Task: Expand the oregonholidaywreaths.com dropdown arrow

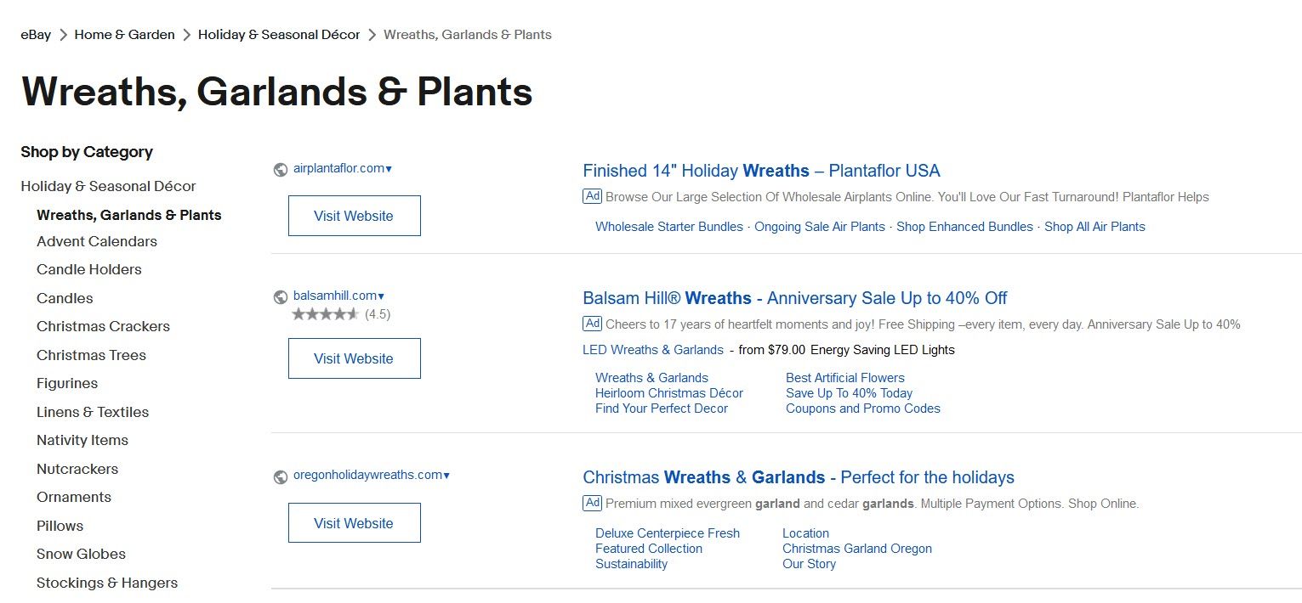Action: [446, 476]
